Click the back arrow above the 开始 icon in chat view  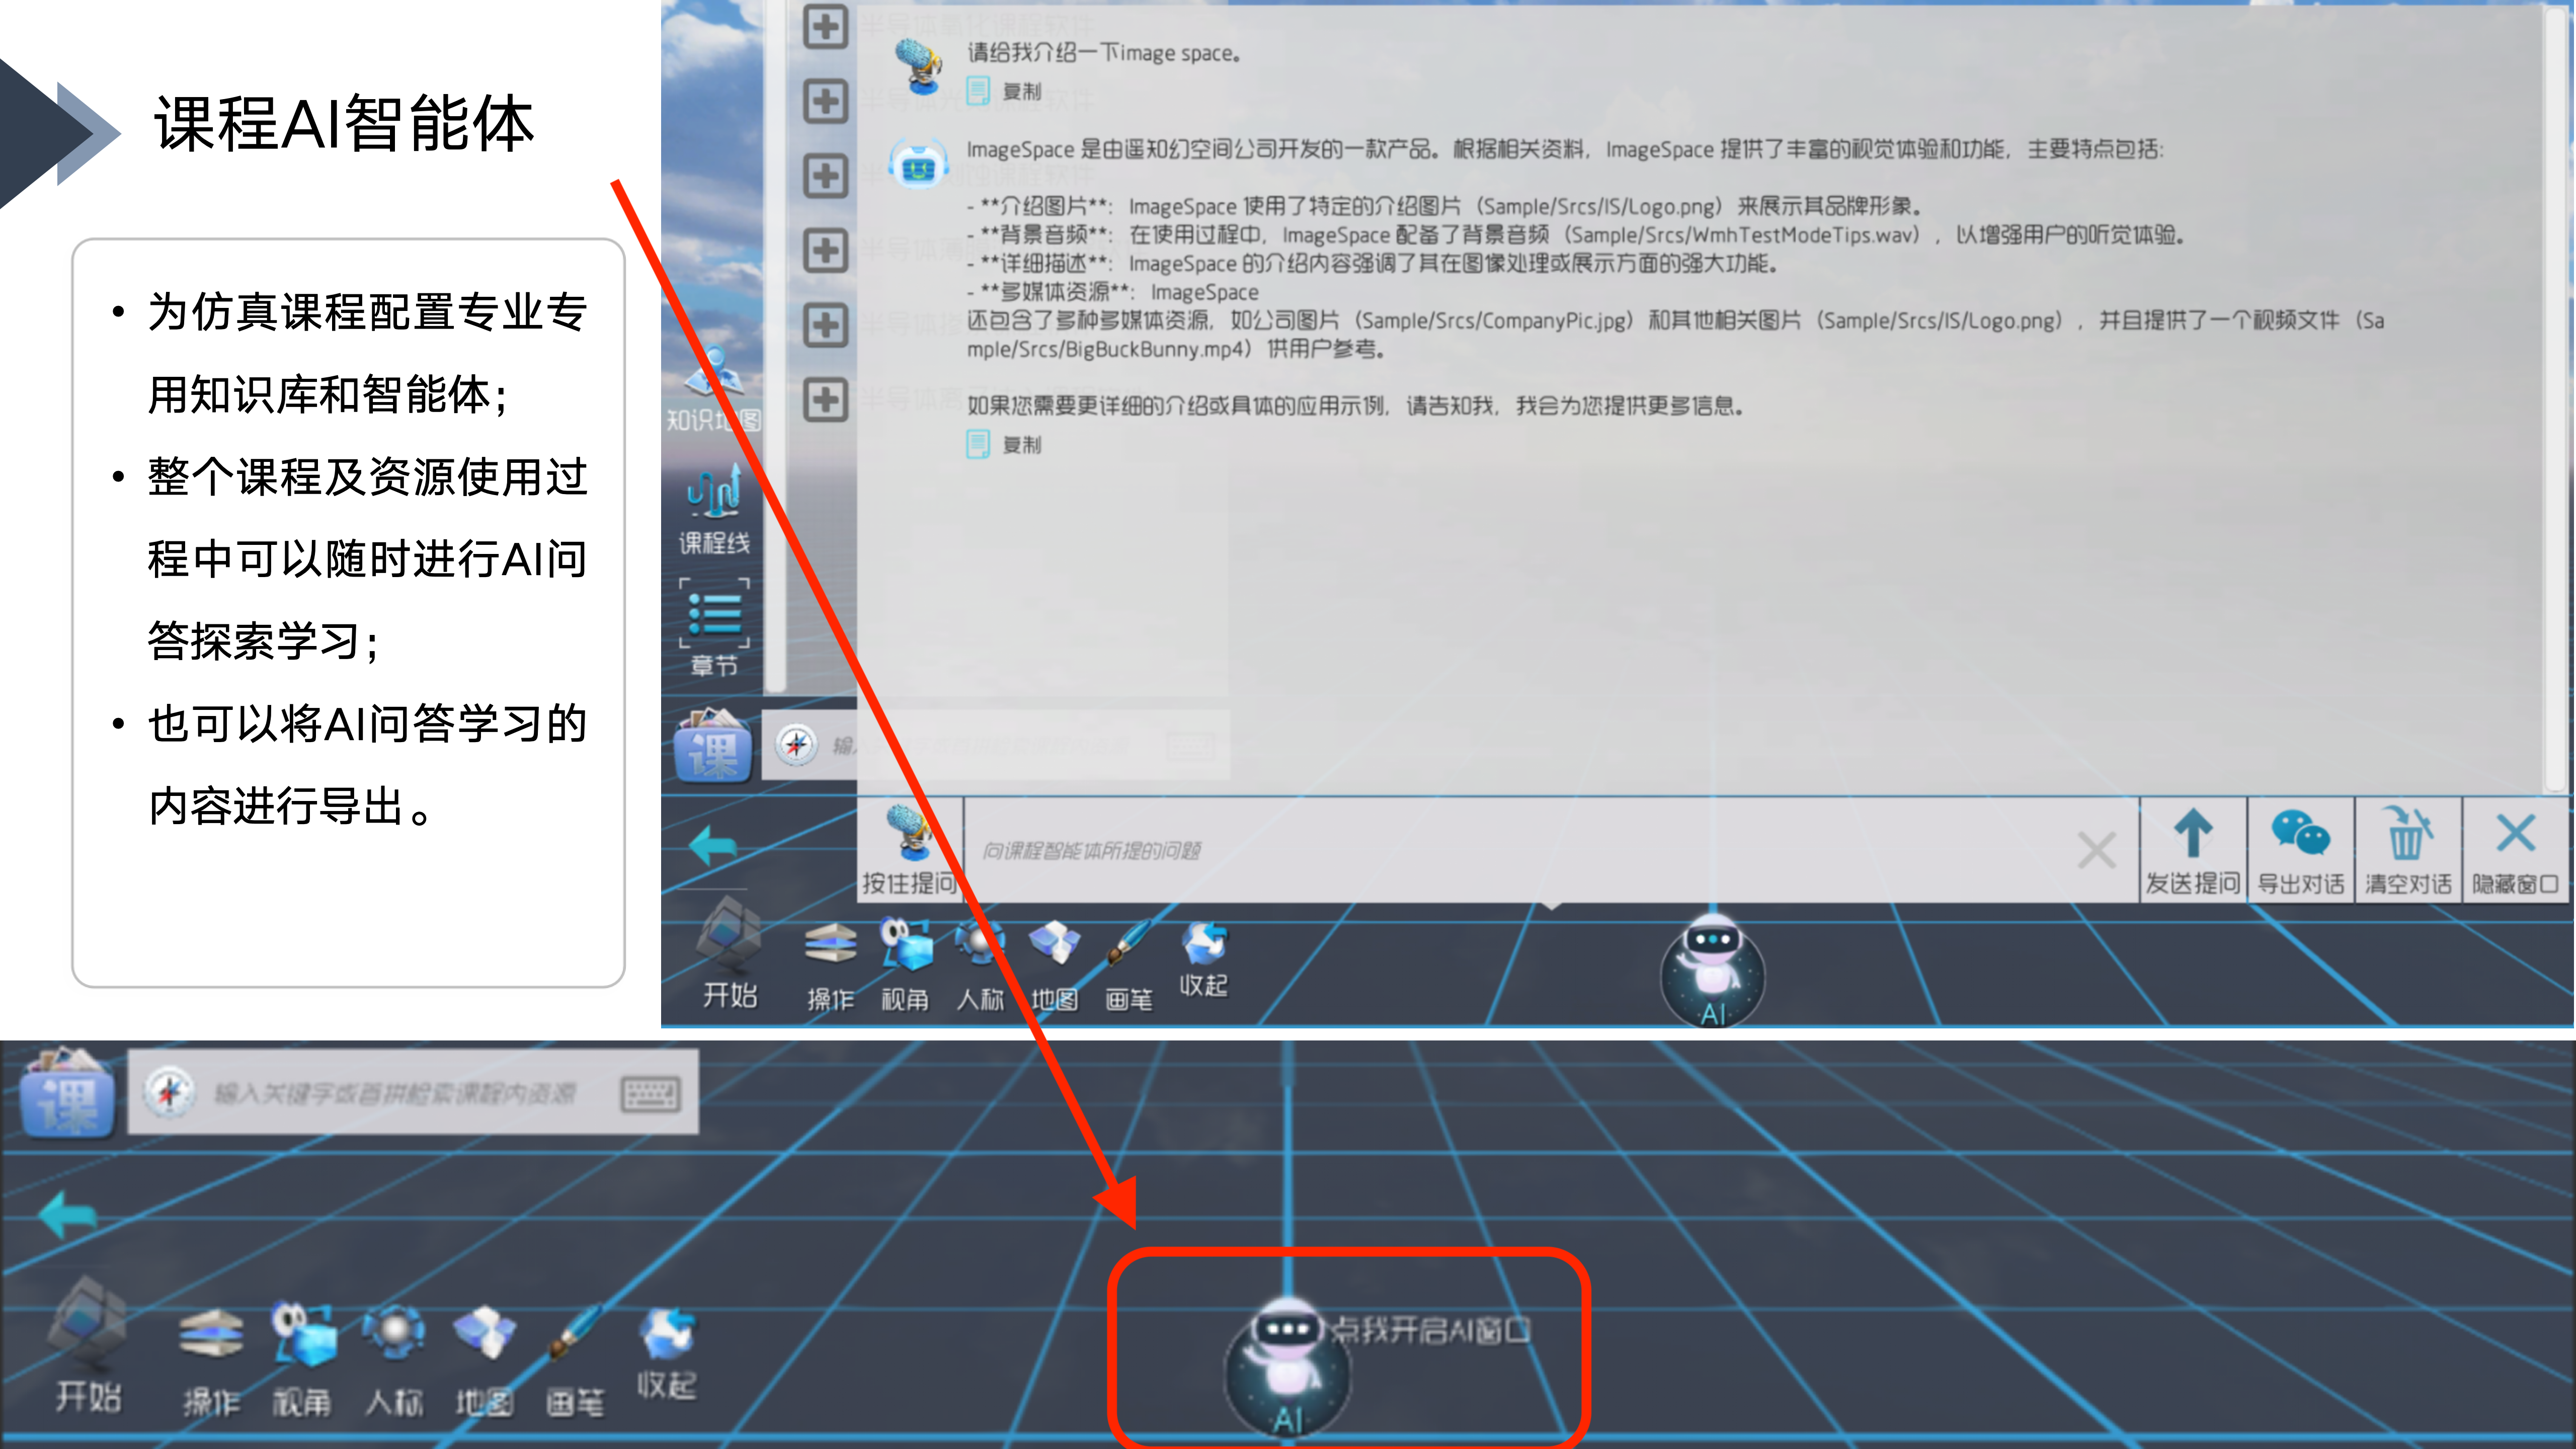713,846
